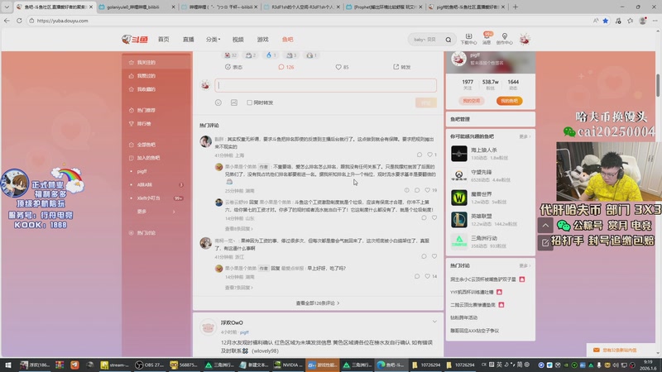Click the 守望先锋 Overwatch icon
The width and height of the screenshot is (662, 372).
pyautogui.click(x=459, y=175)
